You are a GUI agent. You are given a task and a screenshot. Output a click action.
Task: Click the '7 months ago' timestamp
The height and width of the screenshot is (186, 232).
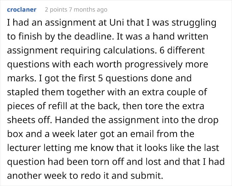(88, 10)
